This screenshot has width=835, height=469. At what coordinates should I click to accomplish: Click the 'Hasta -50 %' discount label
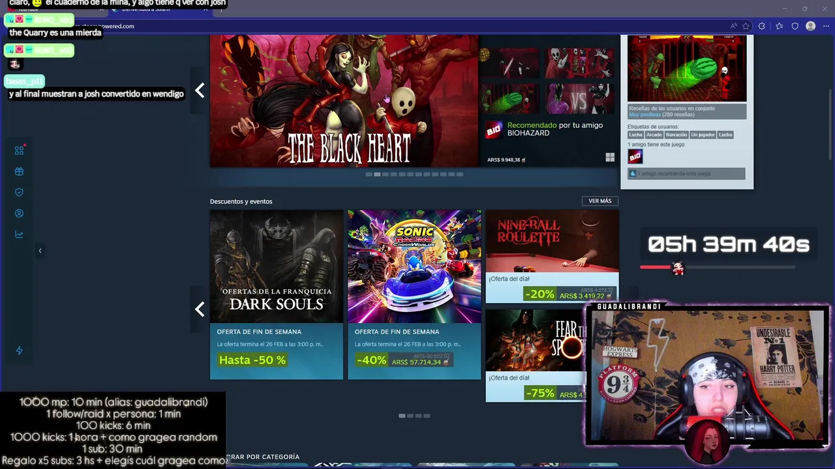click(252, 360)
